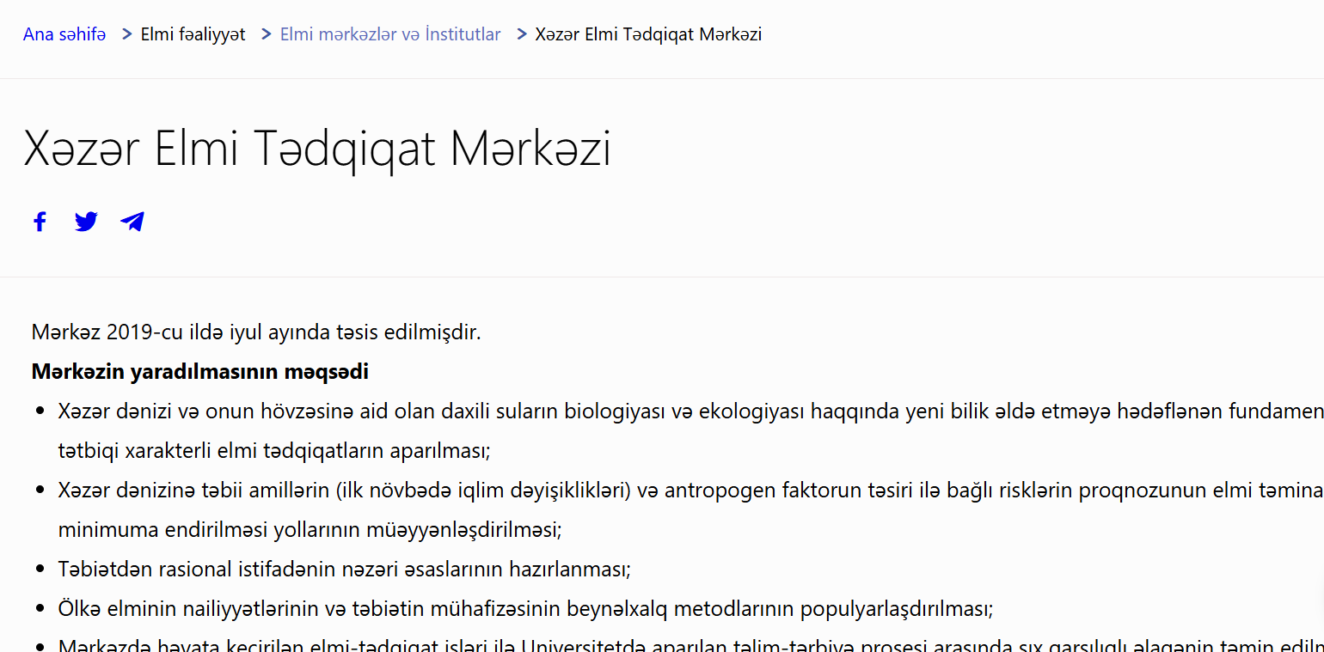The height and width of the screenshot is (652, 1324).
Task: Select the Xəzər Elmi Tədqiqat Mərkəzi breadcrumb
Action: (648, 34)
